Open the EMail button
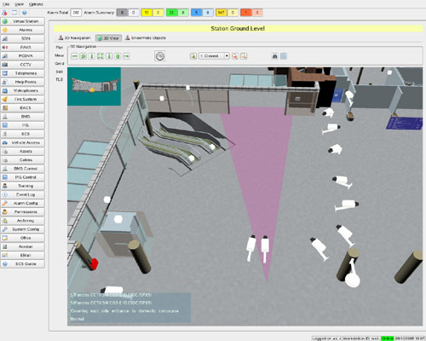 (x=23, y=255)
